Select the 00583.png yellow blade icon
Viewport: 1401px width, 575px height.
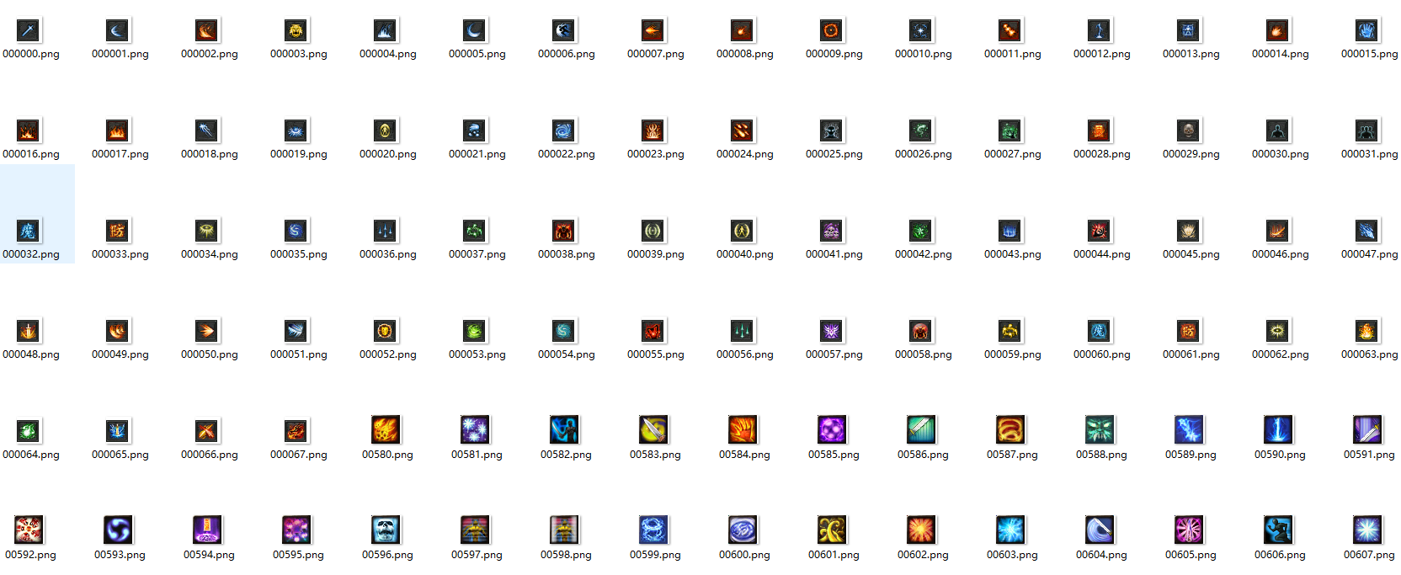click(x=653, y=430)
